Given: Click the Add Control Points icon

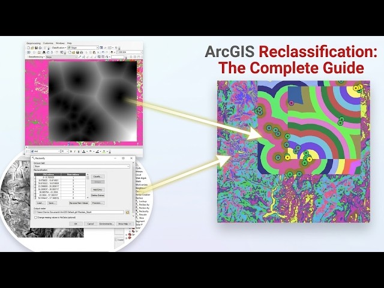Looking at the screenshot, I should click(80, 57).
